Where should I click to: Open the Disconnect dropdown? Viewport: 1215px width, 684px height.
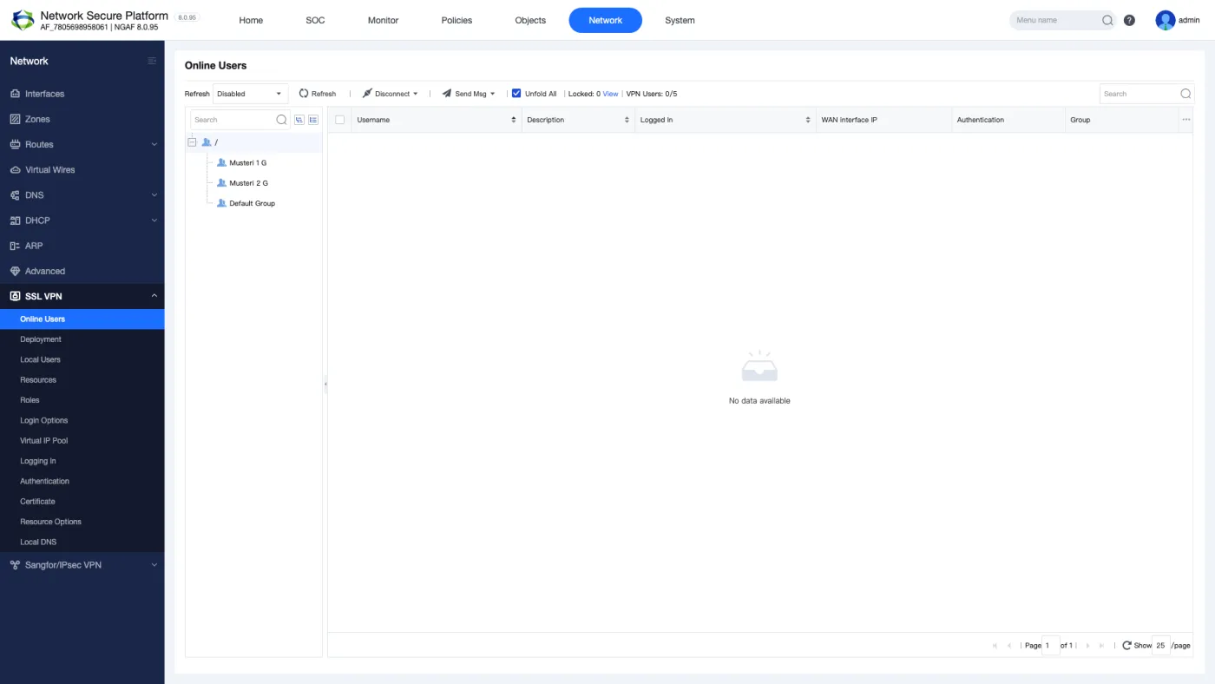pos(391,94)
